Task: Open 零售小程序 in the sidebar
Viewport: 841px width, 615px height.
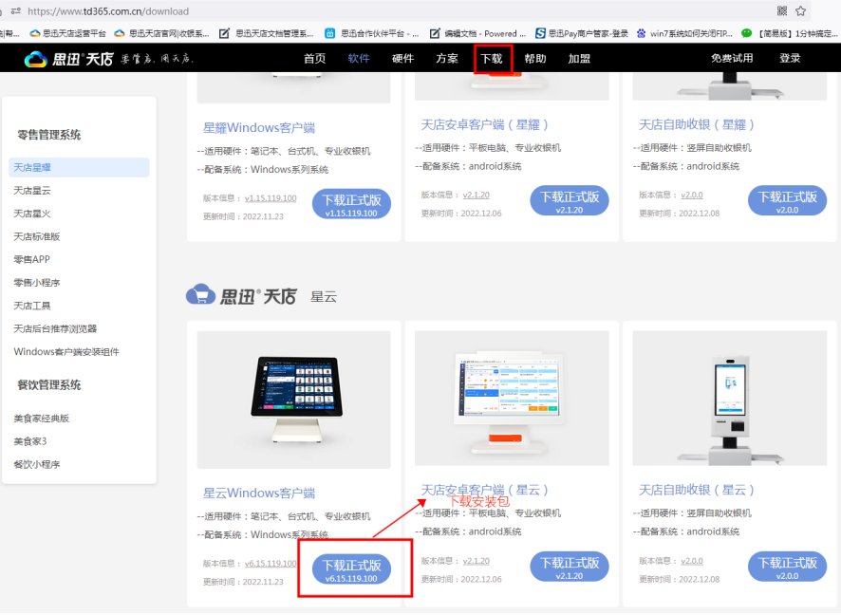Action: [x=37, y=283]
